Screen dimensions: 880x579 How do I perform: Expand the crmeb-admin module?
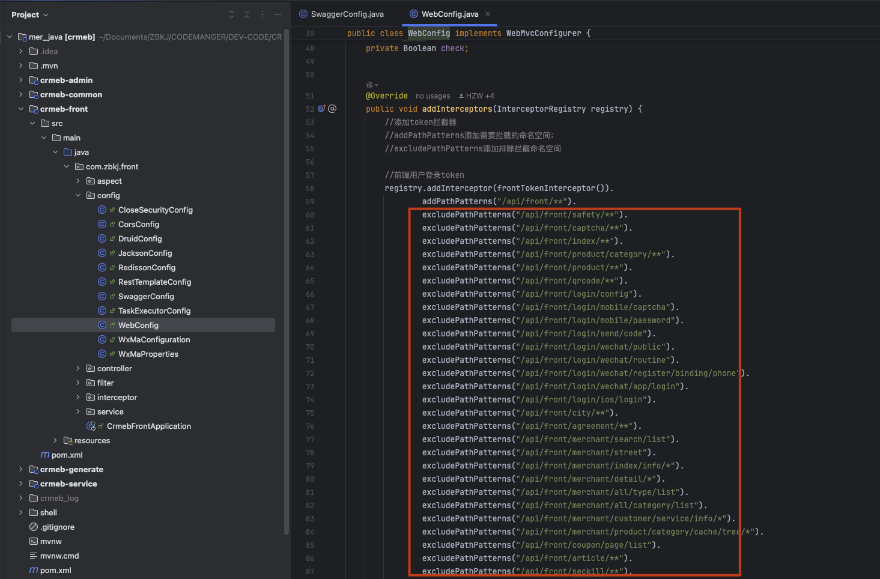[21, 80]
